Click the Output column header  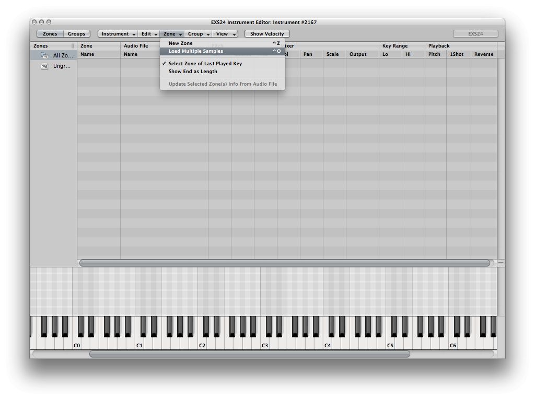coord(363,54)
